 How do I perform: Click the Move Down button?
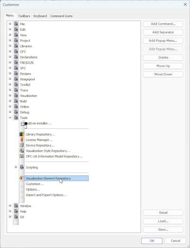click(x=163, y=74)
